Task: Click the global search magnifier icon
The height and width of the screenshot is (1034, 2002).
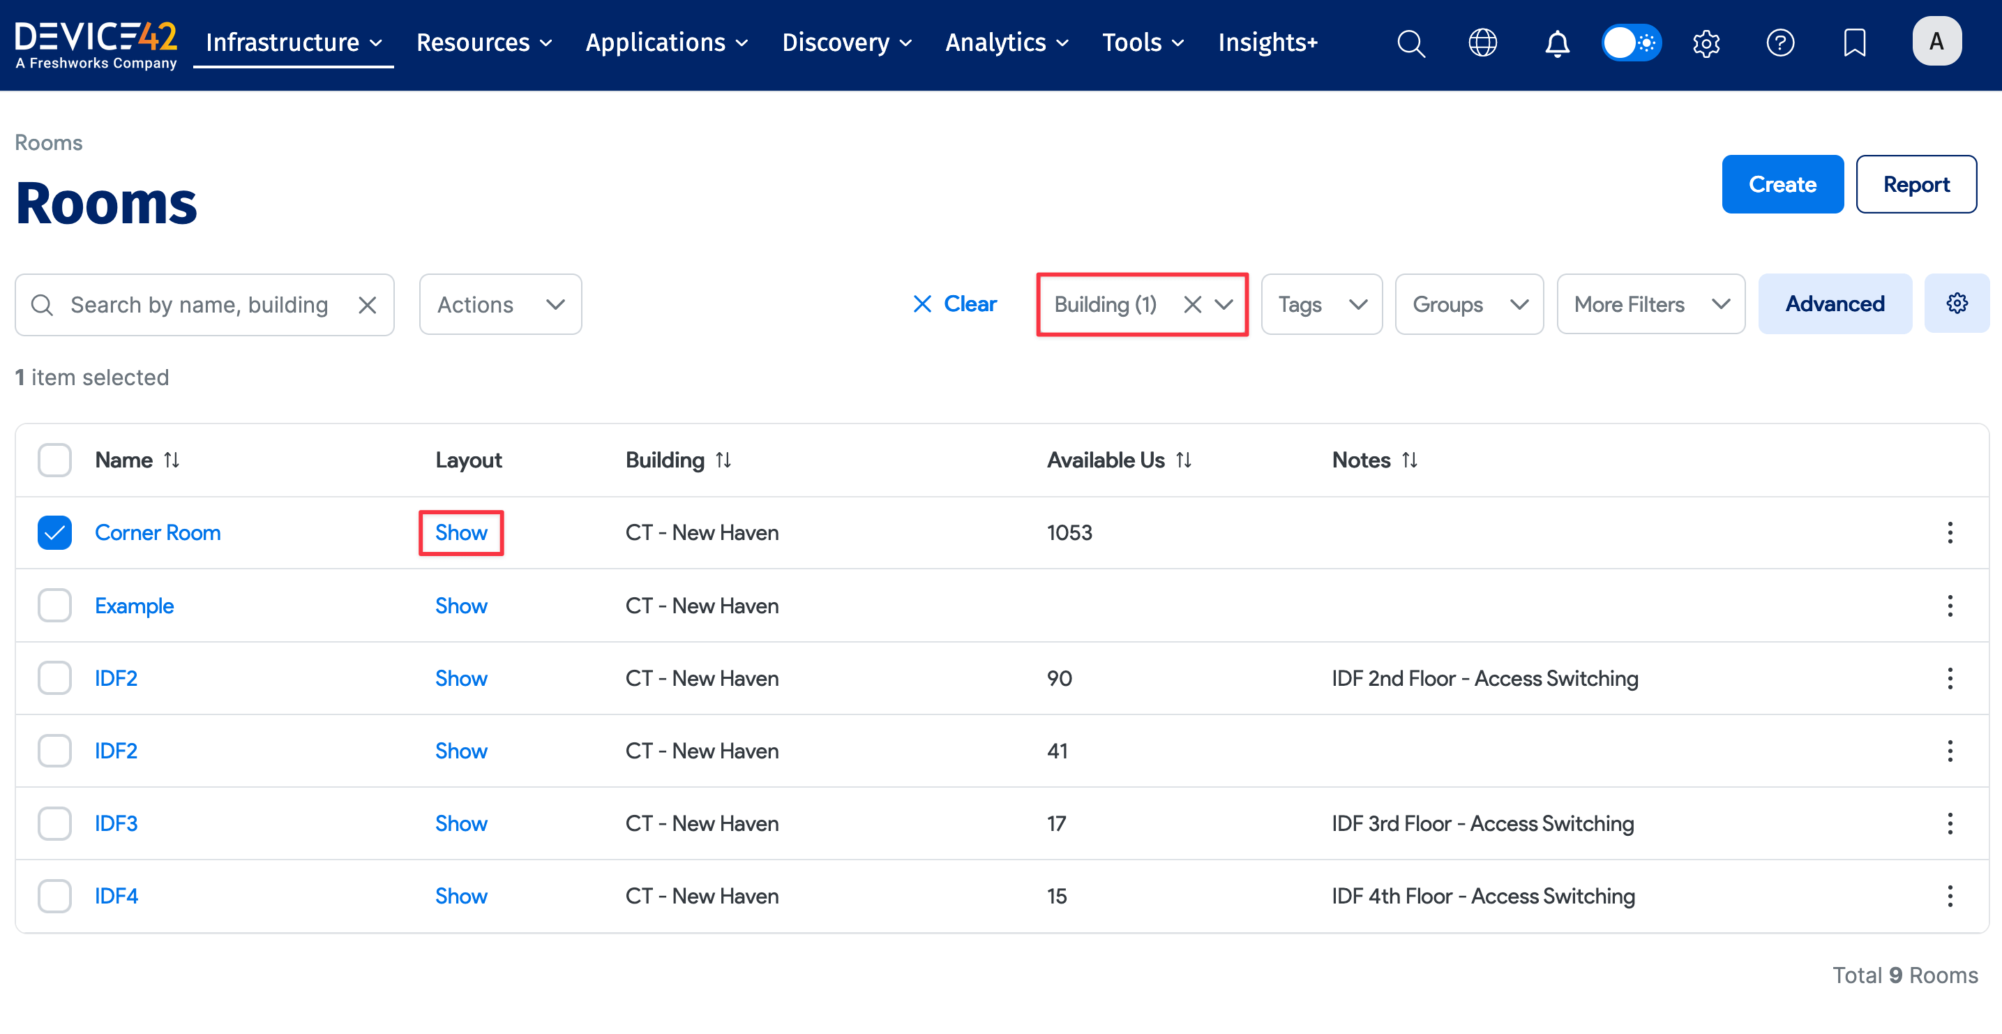Action: pos(1410,43)
